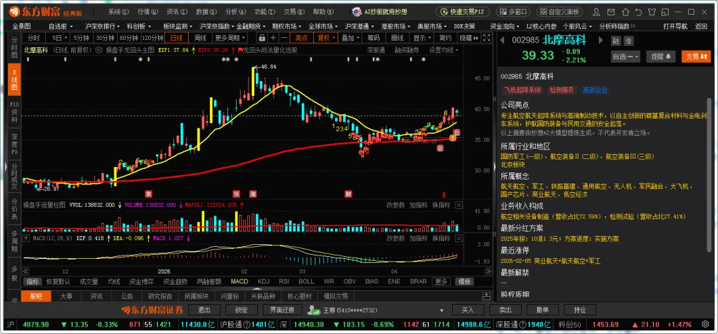Click the 提醒 alert button

[660, 57]
